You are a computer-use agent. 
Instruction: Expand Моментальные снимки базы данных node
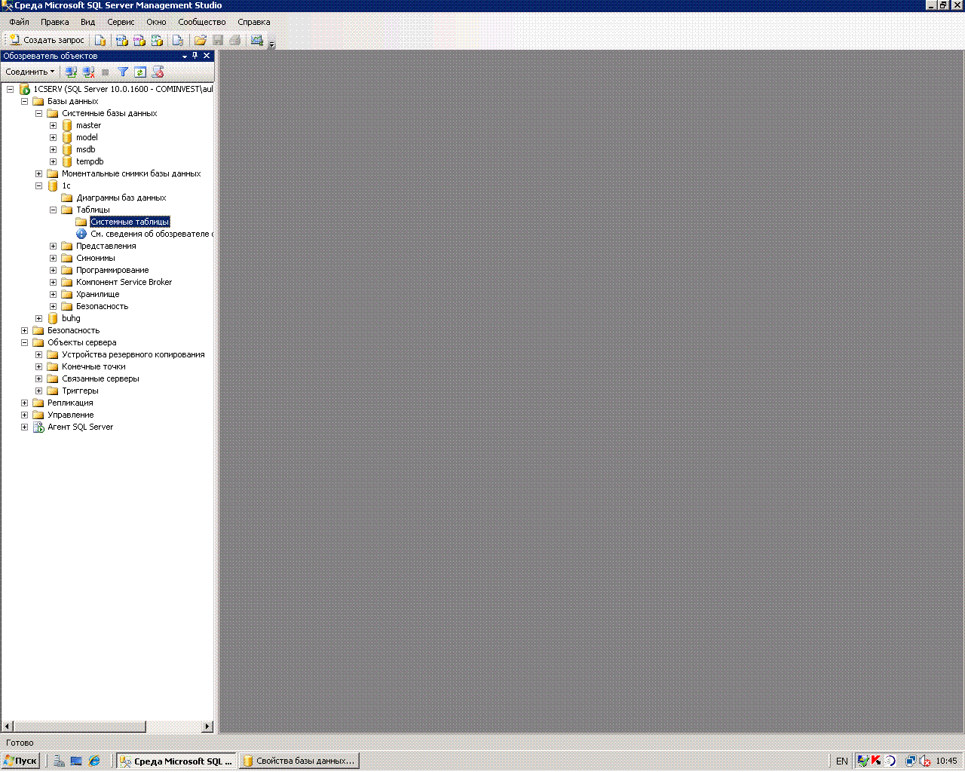point(38,173)
